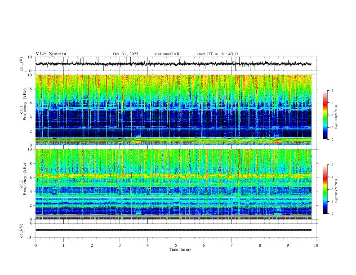Click the "start UT = 6 :40: 0" label
Image resolution: width=356 pixels, height=275 pixels.
click(217, 54)
